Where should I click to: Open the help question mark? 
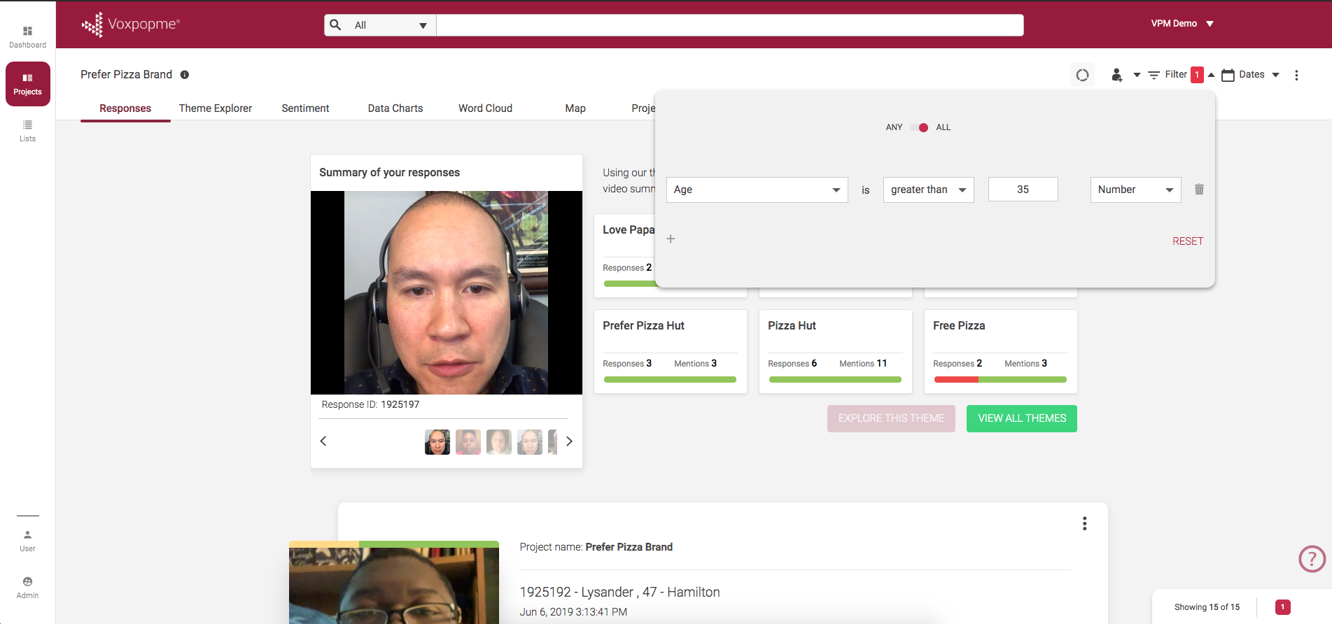[x=1312, y=559]
